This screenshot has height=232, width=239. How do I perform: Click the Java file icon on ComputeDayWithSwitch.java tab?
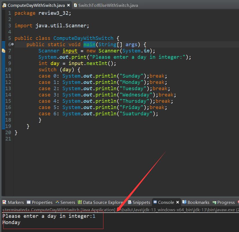(x=4, y=6)
